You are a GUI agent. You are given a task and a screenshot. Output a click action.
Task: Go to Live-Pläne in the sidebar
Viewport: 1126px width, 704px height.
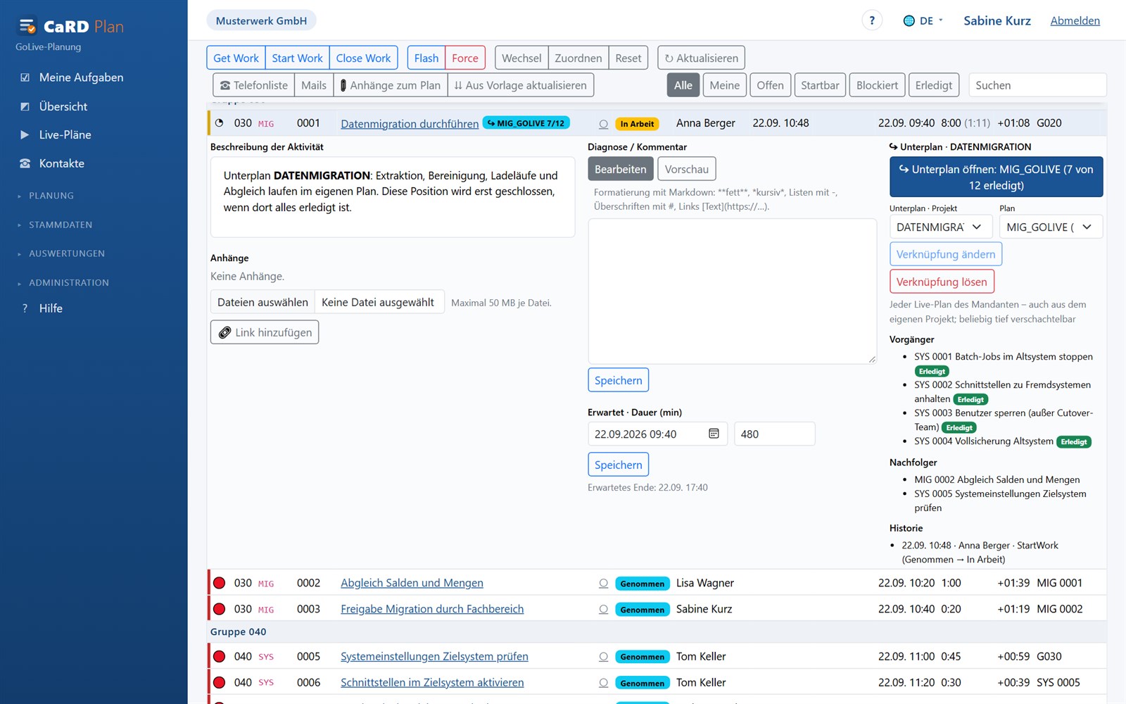pyautogui.click(x=65, y=134)
